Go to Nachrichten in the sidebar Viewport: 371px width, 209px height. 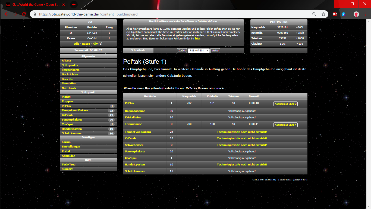click(70, 75)
